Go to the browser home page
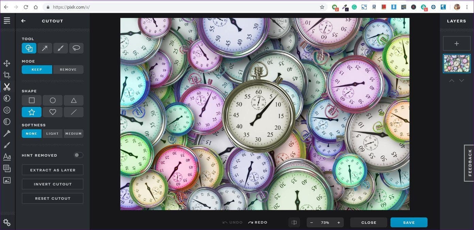 point(36,7)
